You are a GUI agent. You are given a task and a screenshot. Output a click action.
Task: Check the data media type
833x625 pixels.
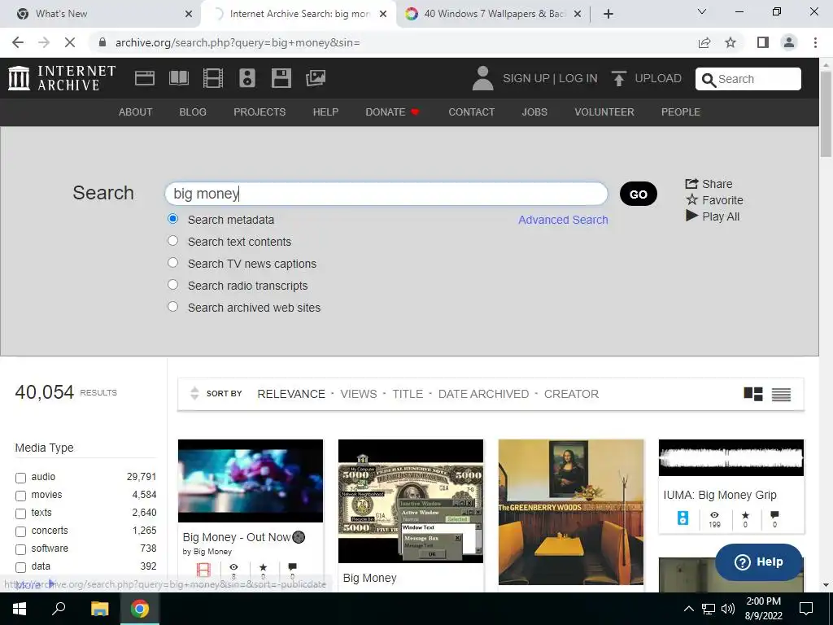(20, 567)
